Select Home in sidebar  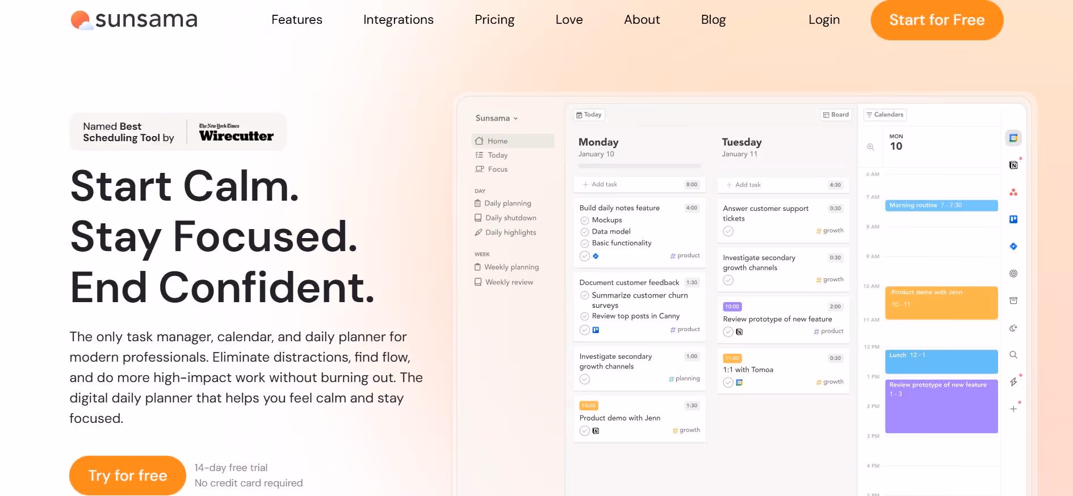[513, 141]
